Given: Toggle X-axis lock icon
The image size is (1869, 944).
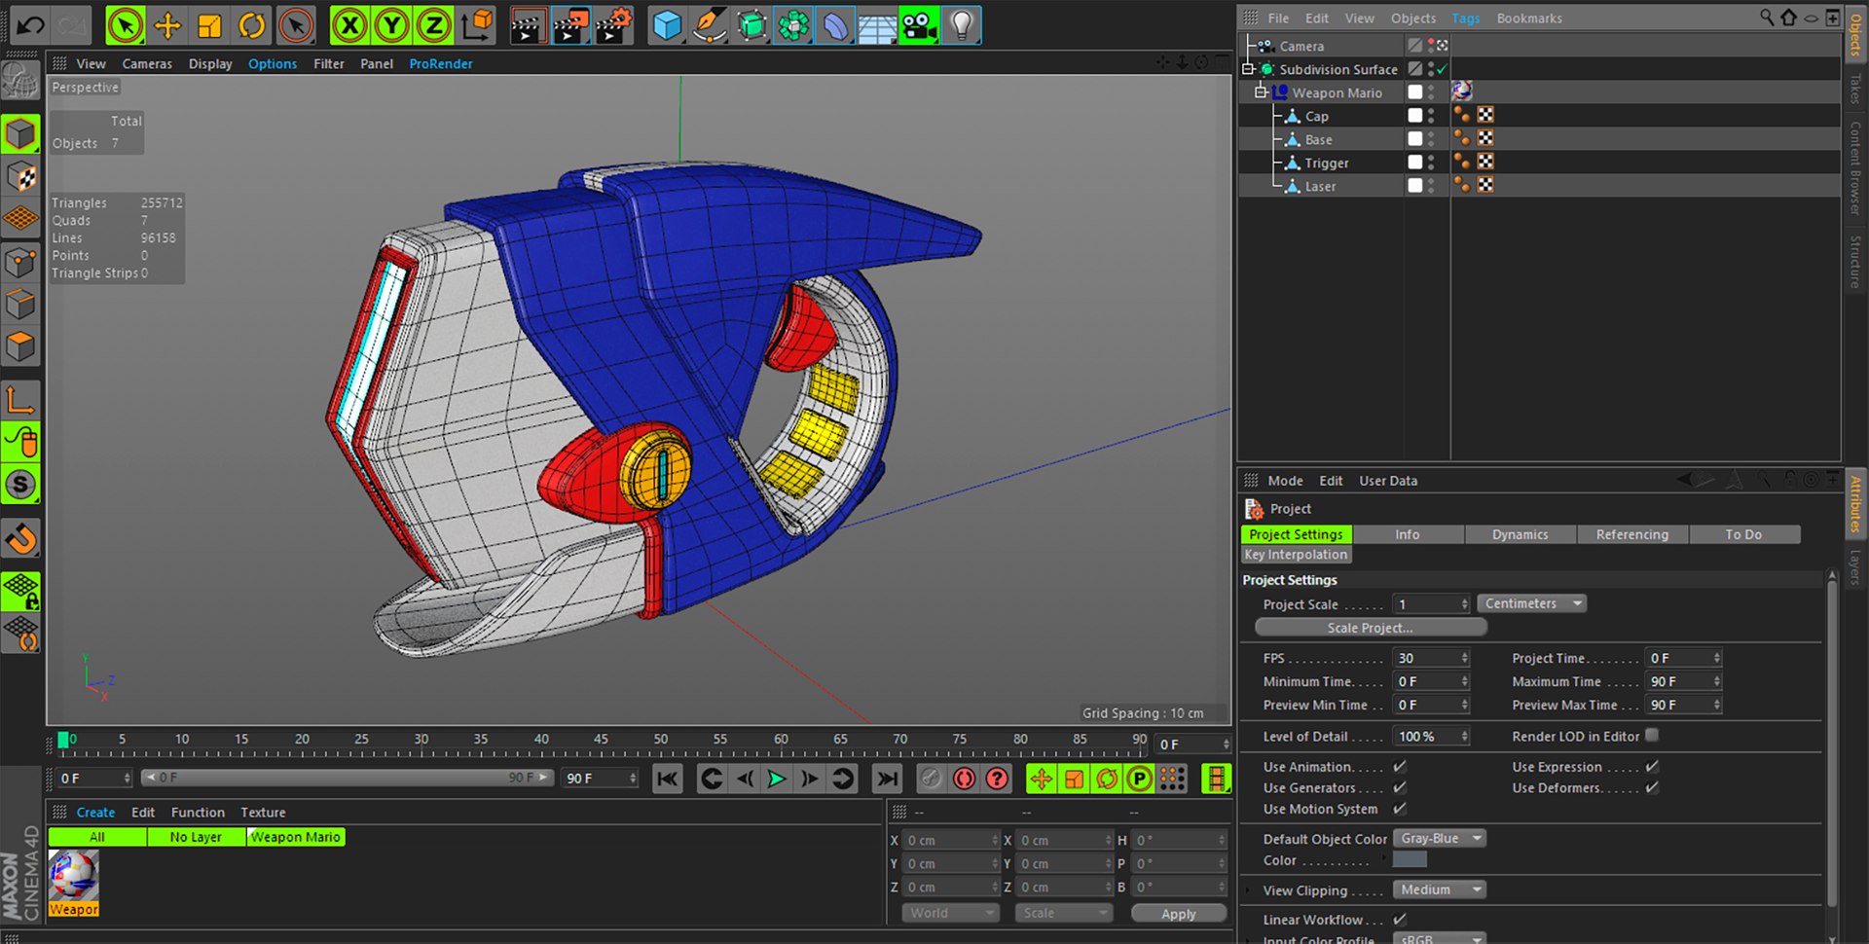Looking at the screenshot, I should point(349,26).
